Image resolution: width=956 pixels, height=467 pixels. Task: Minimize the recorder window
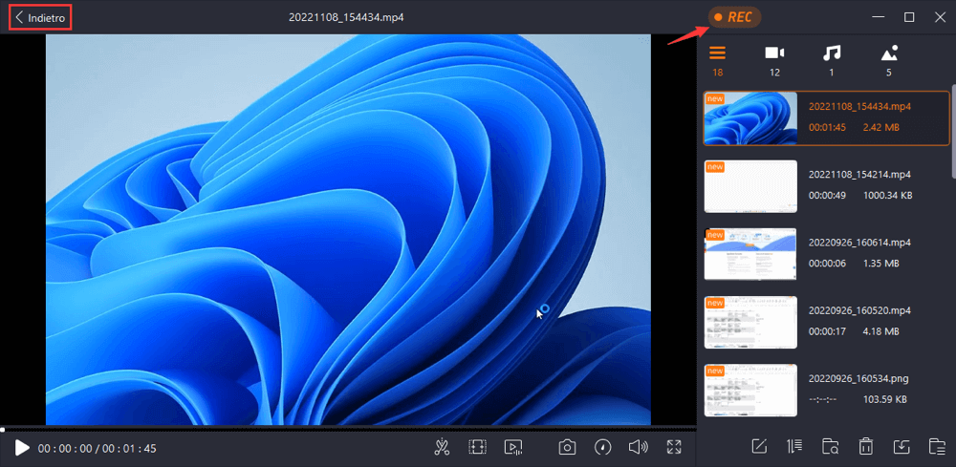pyautogui.click(x=878, y=17)
